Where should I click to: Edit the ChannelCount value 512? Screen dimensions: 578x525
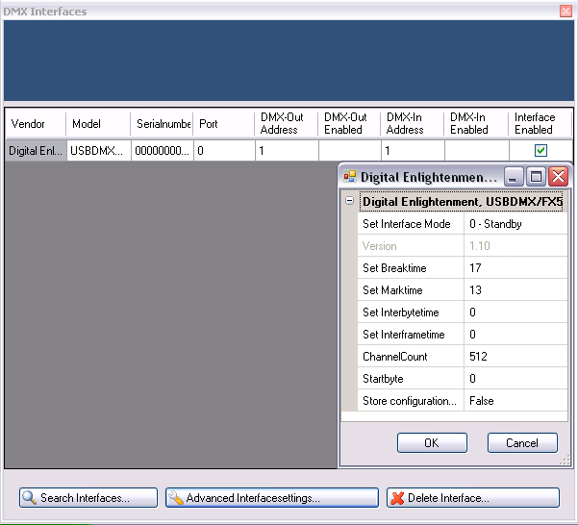[515, 357]
